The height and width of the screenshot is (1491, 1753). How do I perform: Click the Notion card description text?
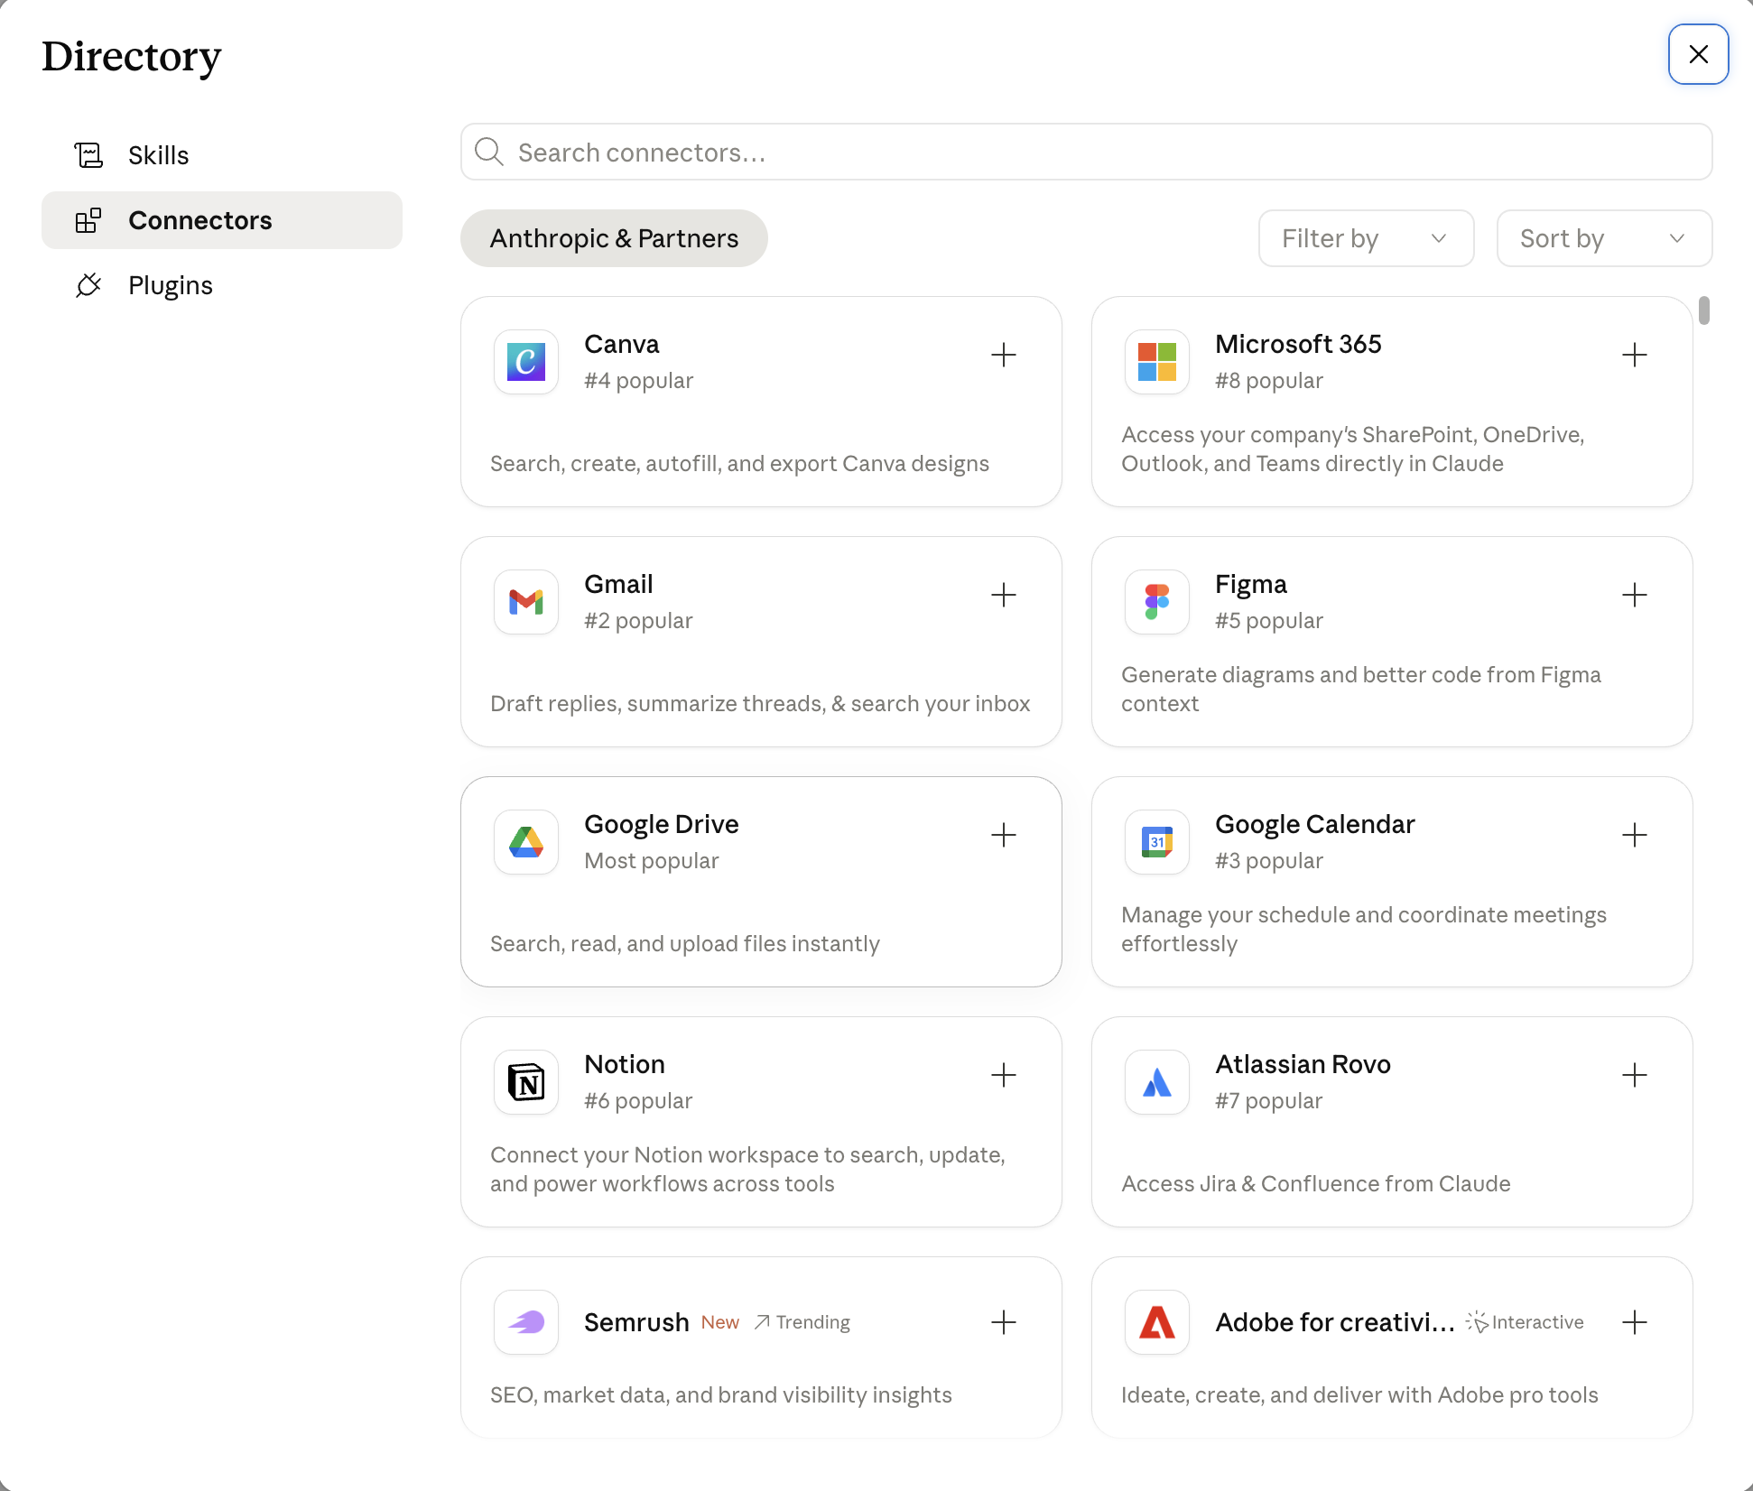(747, 1169)
